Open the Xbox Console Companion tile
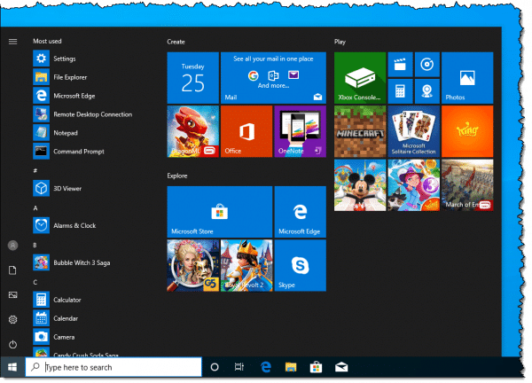 tap(360, 78)
